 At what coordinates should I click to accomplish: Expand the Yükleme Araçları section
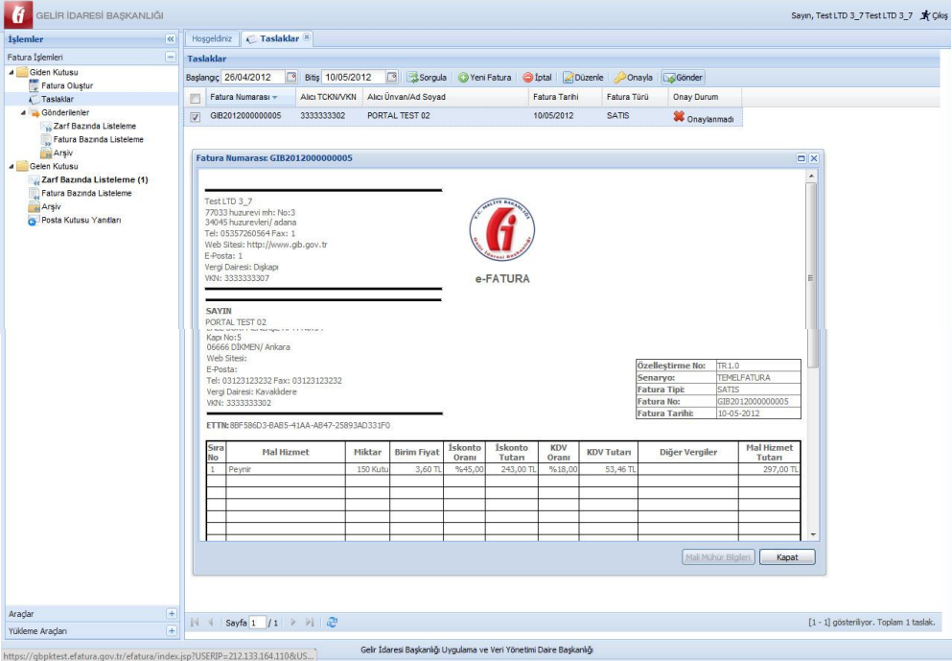click(x=172, y=630)
